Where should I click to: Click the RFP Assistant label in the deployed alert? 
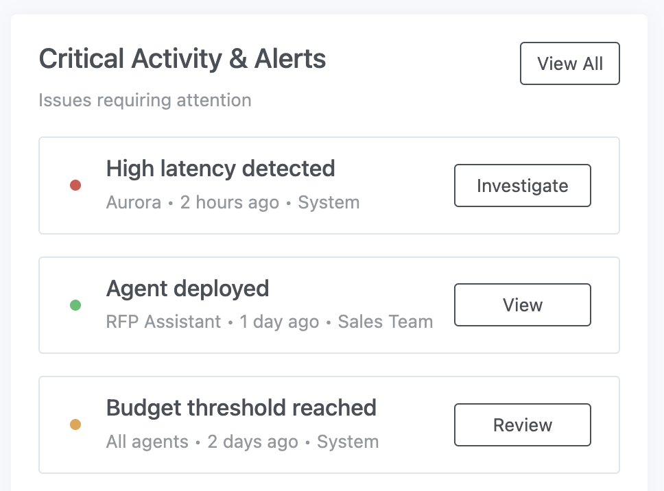click(x=163, y=322)
